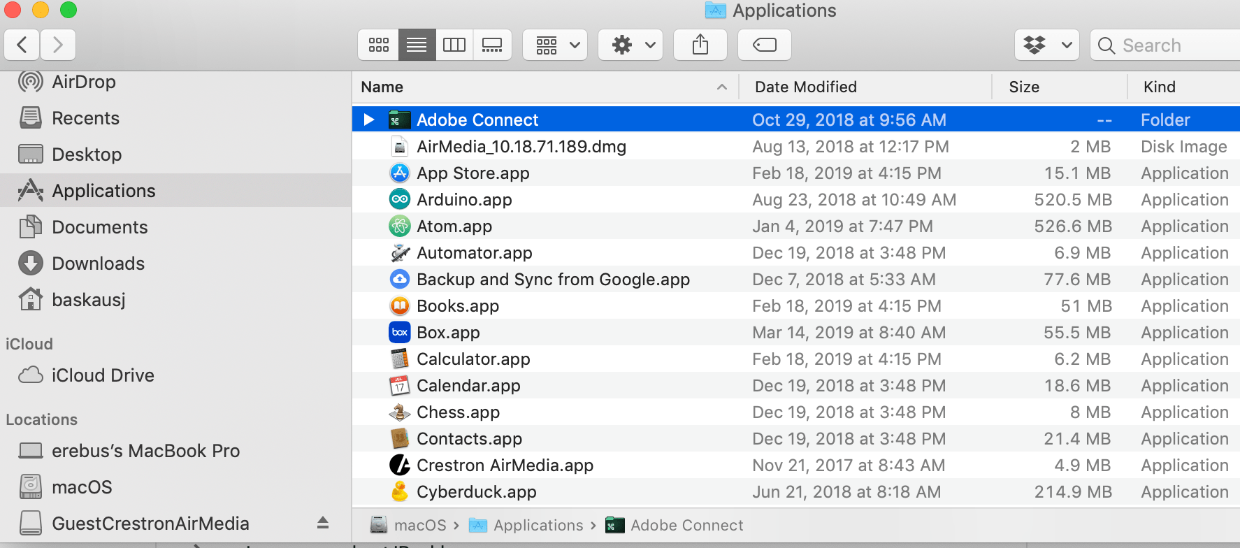
Task: Select Applications in the sidebar
Action: [x=175, y=191]
